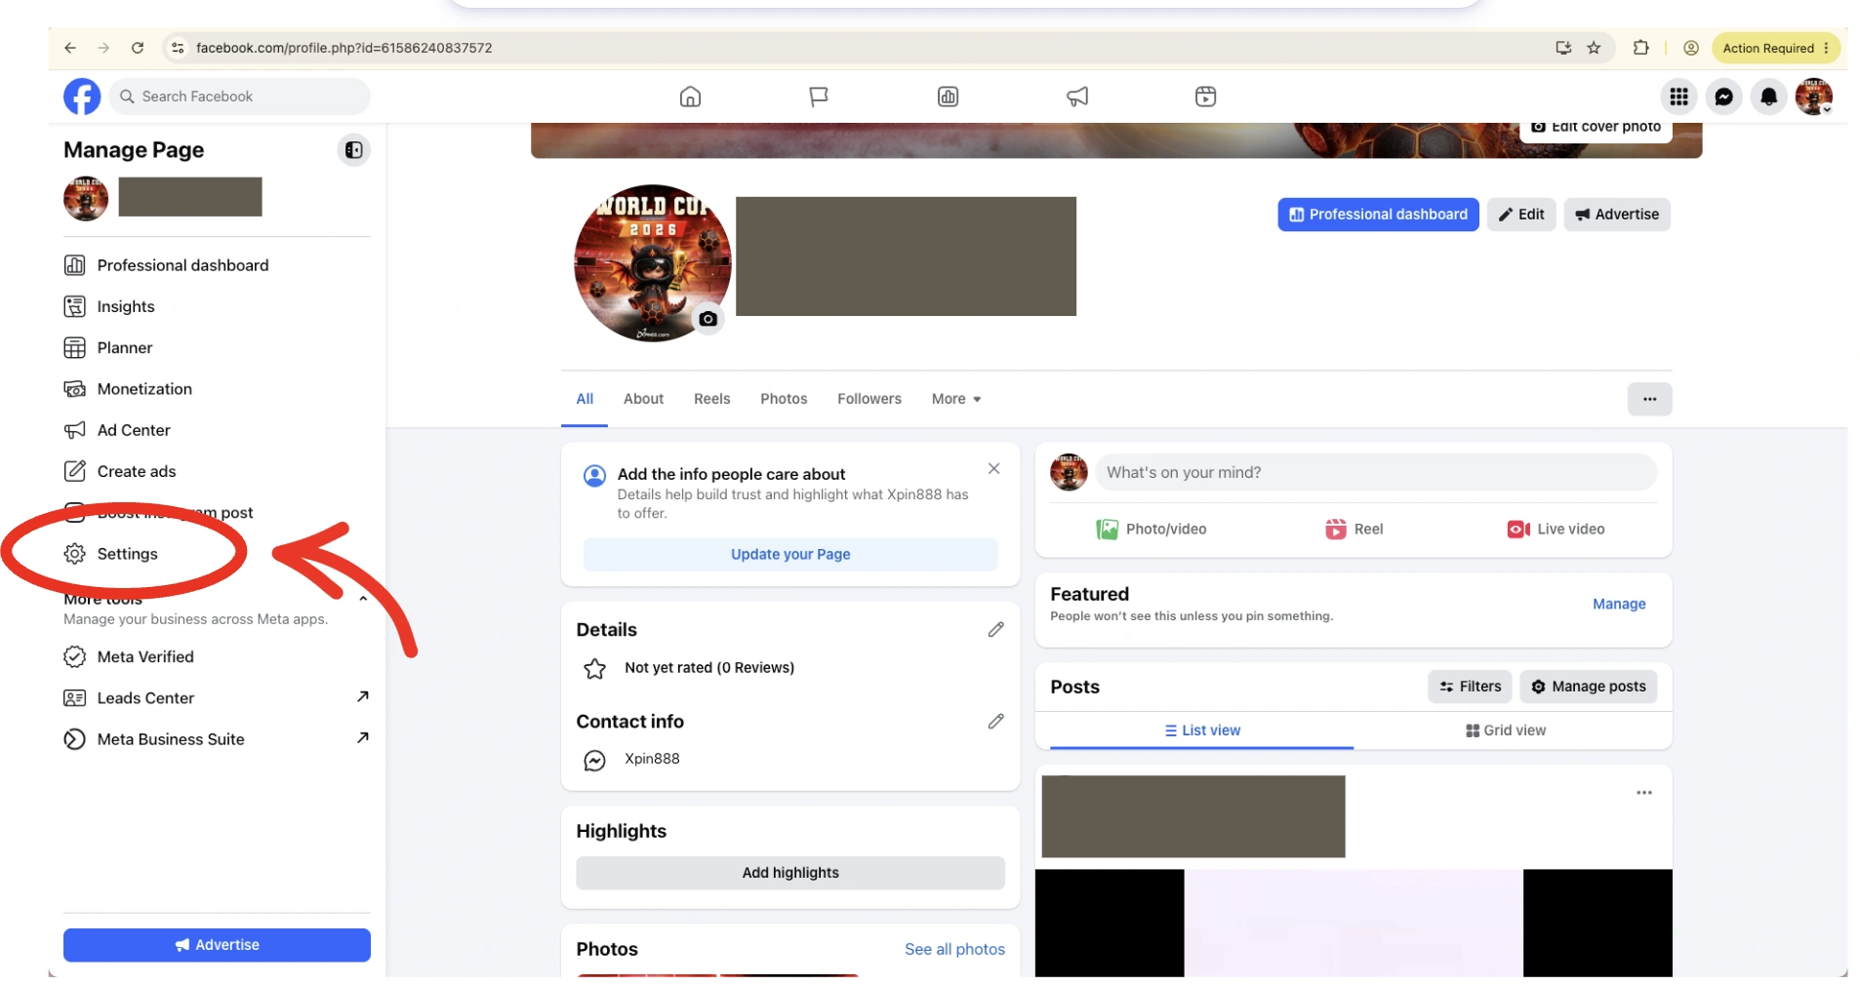Click the Not yet rated reviews text
Image resolution: width=1860 pixels, height=985 pixels.
pos(708,668)
